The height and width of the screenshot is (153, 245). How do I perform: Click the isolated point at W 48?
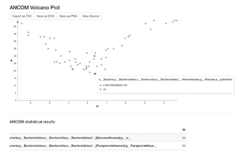(151, 29)
